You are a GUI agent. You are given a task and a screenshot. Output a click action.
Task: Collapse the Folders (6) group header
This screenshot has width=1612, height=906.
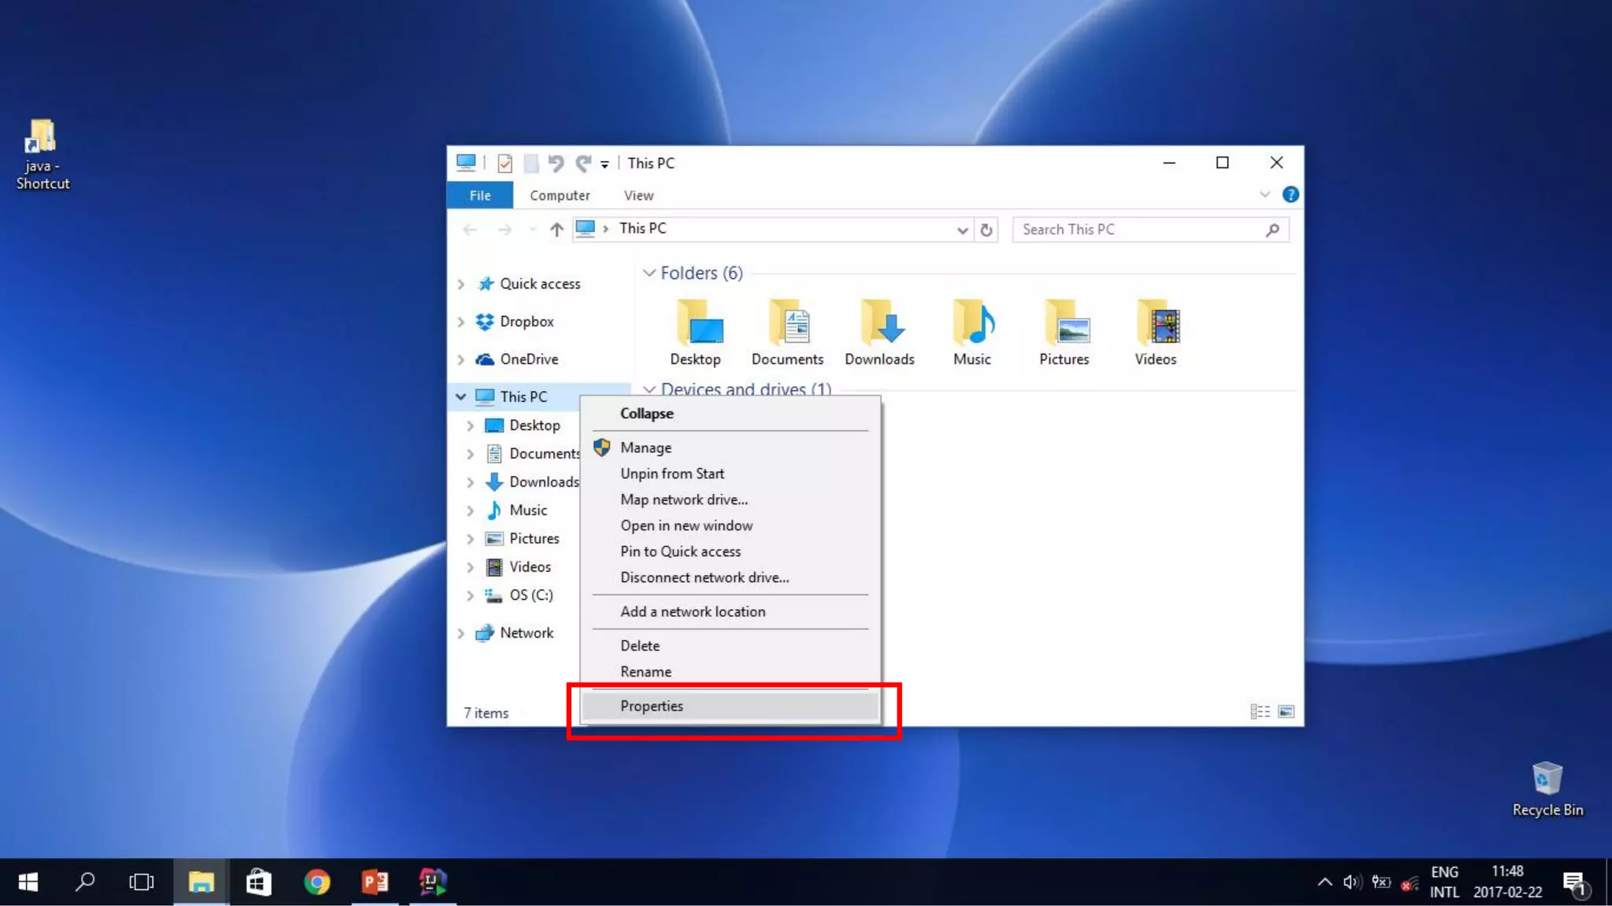pyautogui.click(x=649, y=273)
